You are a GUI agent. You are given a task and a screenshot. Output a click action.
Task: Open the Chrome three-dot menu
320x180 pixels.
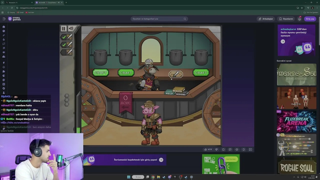317,8
